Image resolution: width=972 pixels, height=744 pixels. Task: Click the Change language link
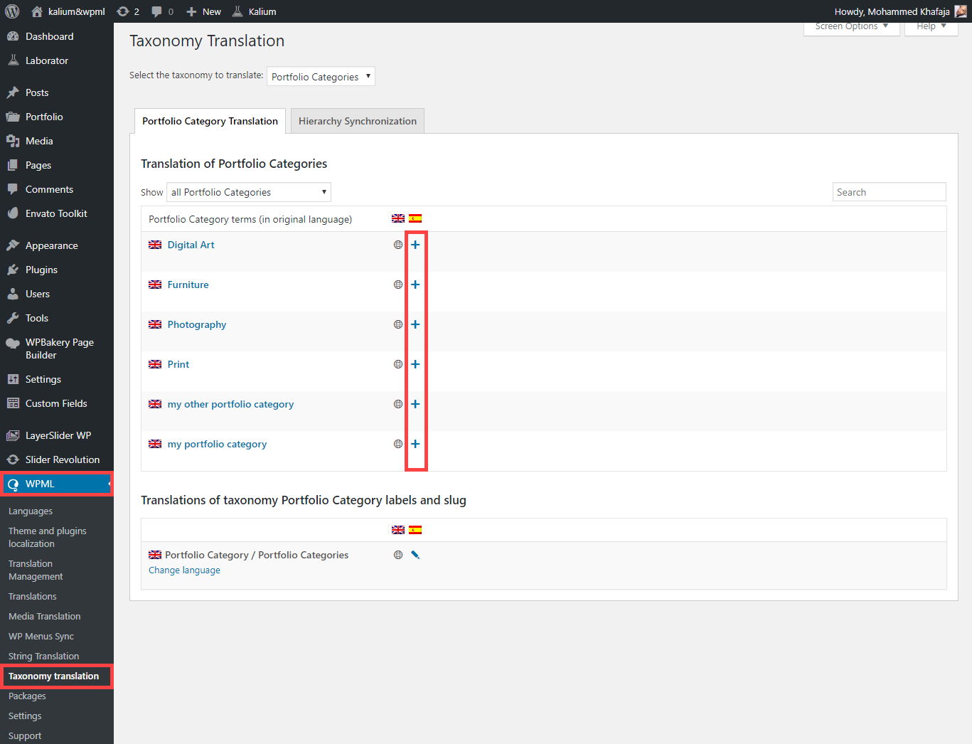[x=184, y=570]
